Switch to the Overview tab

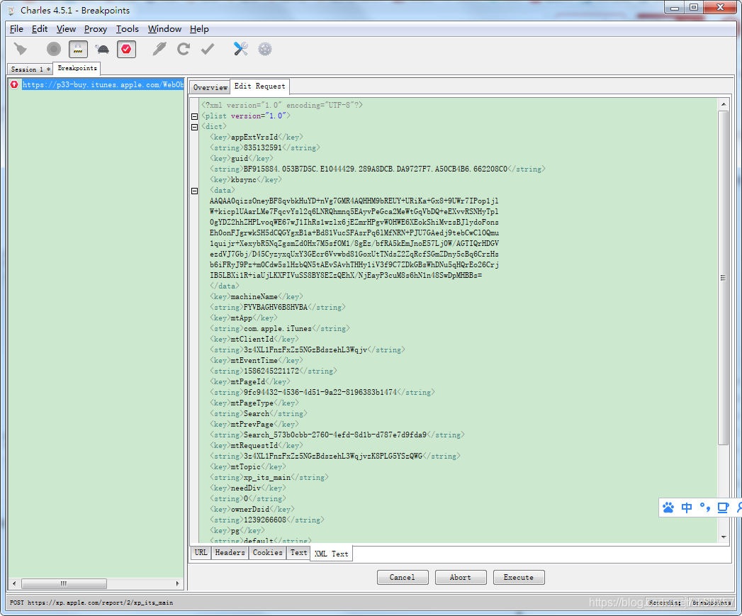click(210, 87)
